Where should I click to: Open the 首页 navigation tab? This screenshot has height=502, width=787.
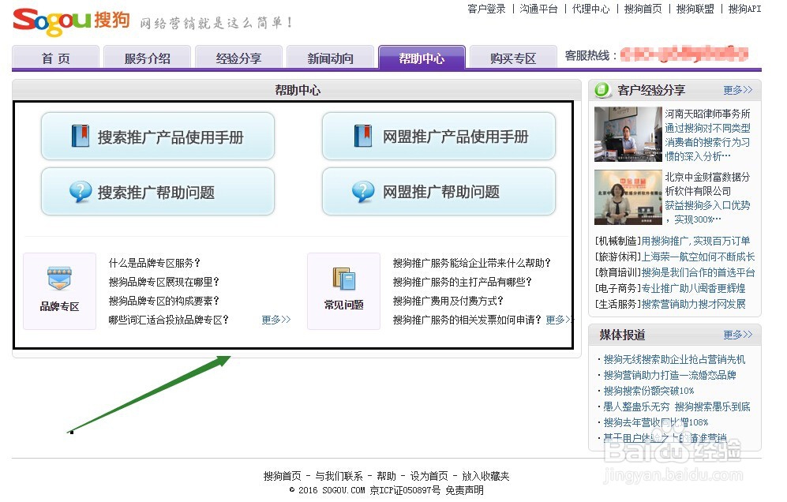(x=56, y=57)
